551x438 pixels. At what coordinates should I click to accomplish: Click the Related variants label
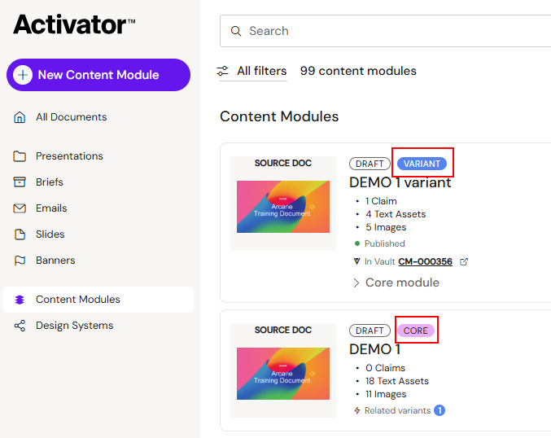pyautogui.click(x=397, y=410)
